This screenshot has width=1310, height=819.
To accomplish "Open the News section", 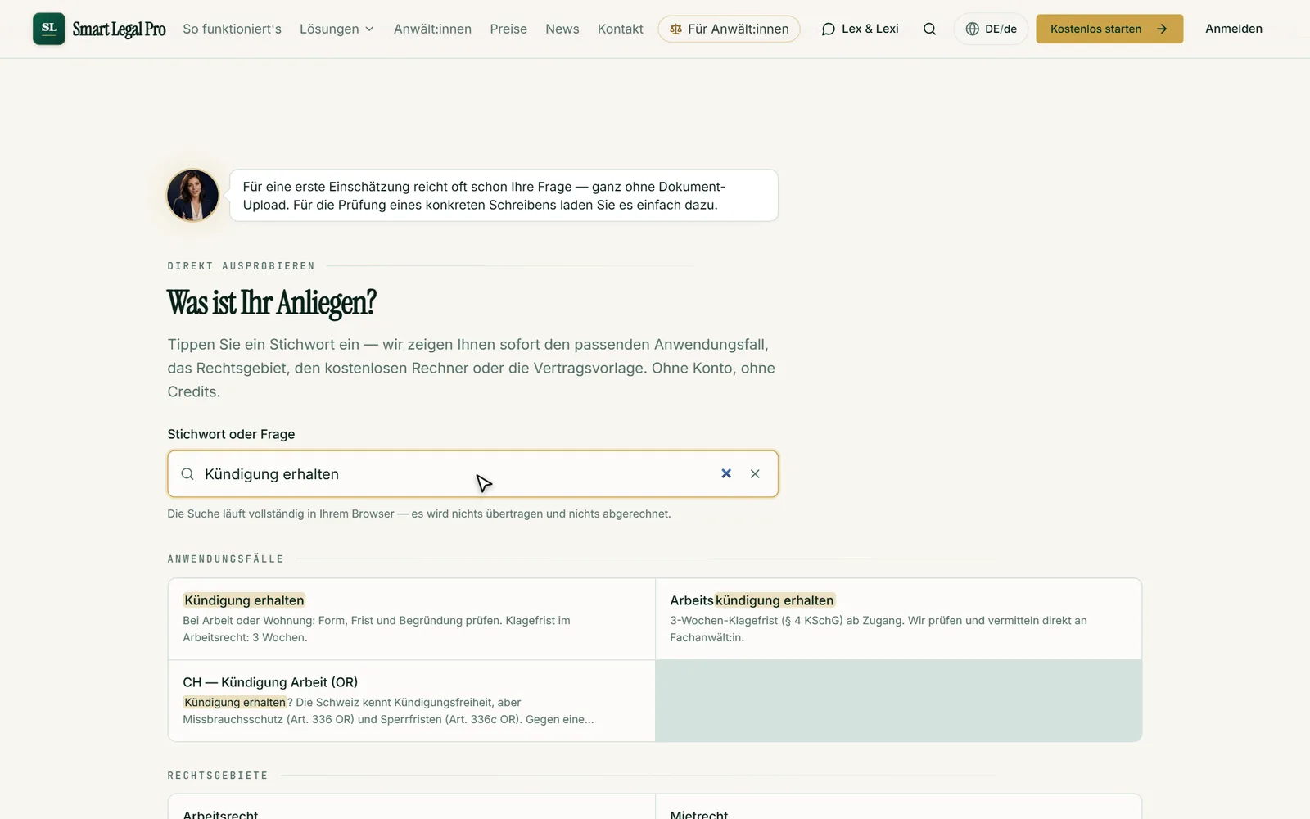I will [562, 29].
